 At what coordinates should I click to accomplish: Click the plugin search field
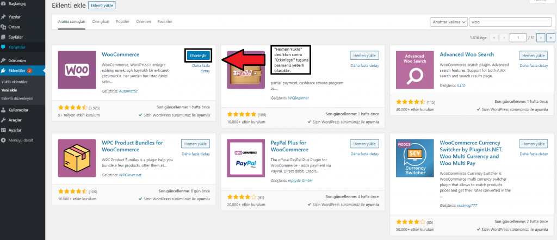click(x=510, y=22)
